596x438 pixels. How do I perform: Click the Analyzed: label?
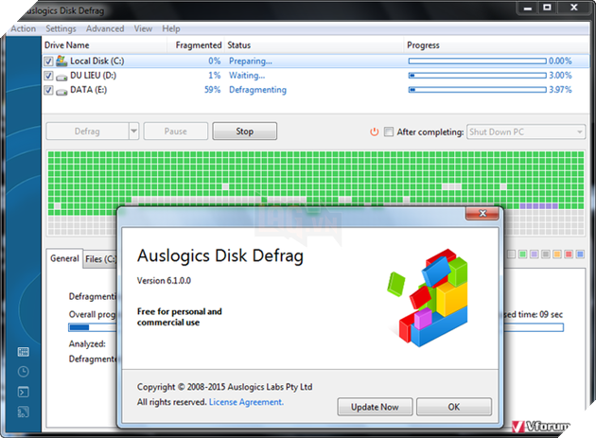click(87, 344)
